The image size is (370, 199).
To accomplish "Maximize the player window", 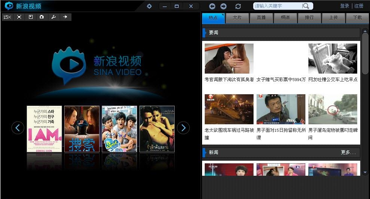I will tap(177, 6).
